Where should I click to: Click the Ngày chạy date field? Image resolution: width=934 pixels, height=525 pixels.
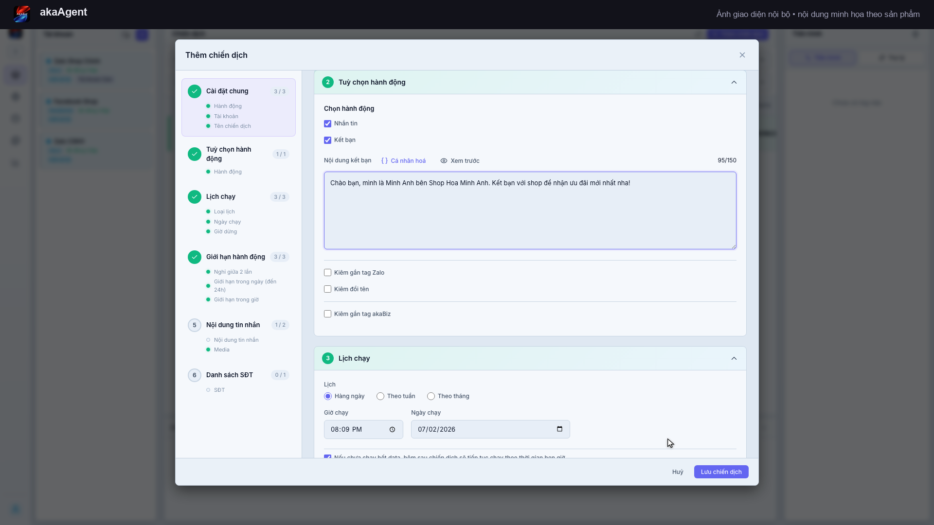(x=490, y=429)
